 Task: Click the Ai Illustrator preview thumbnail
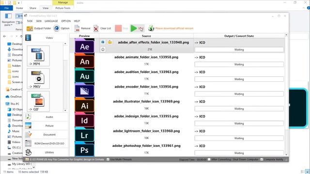84,105
